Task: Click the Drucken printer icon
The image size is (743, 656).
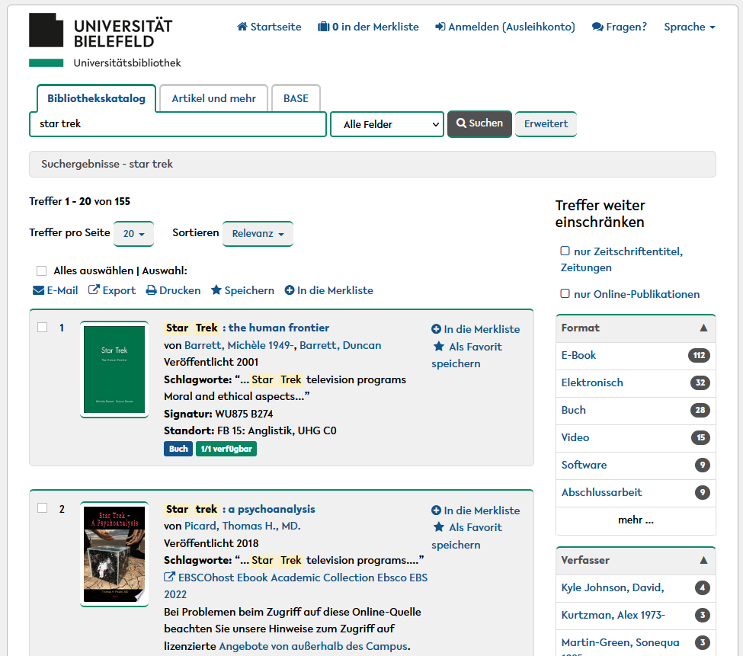Action: [x=151, y=290]
